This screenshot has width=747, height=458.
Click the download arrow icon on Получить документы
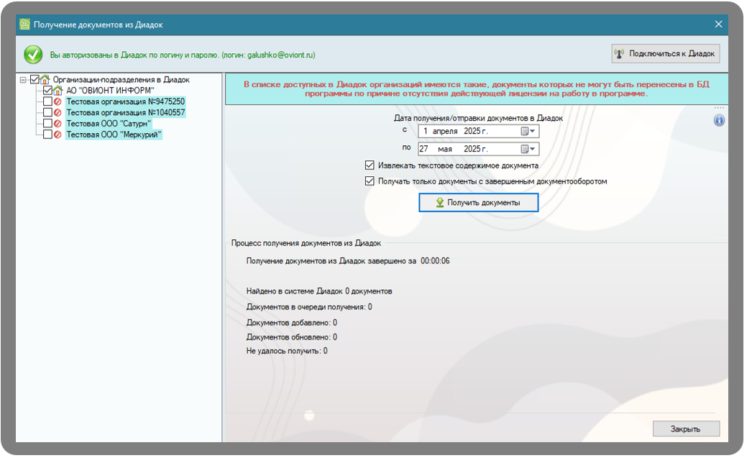click(440, 203)
